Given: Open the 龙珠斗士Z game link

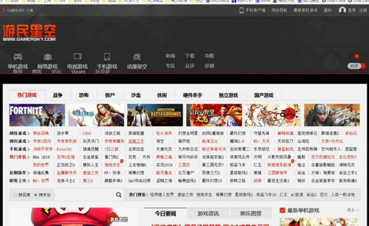Looking at the screenshot, I should pyautogui.click(x=66, y=181).
